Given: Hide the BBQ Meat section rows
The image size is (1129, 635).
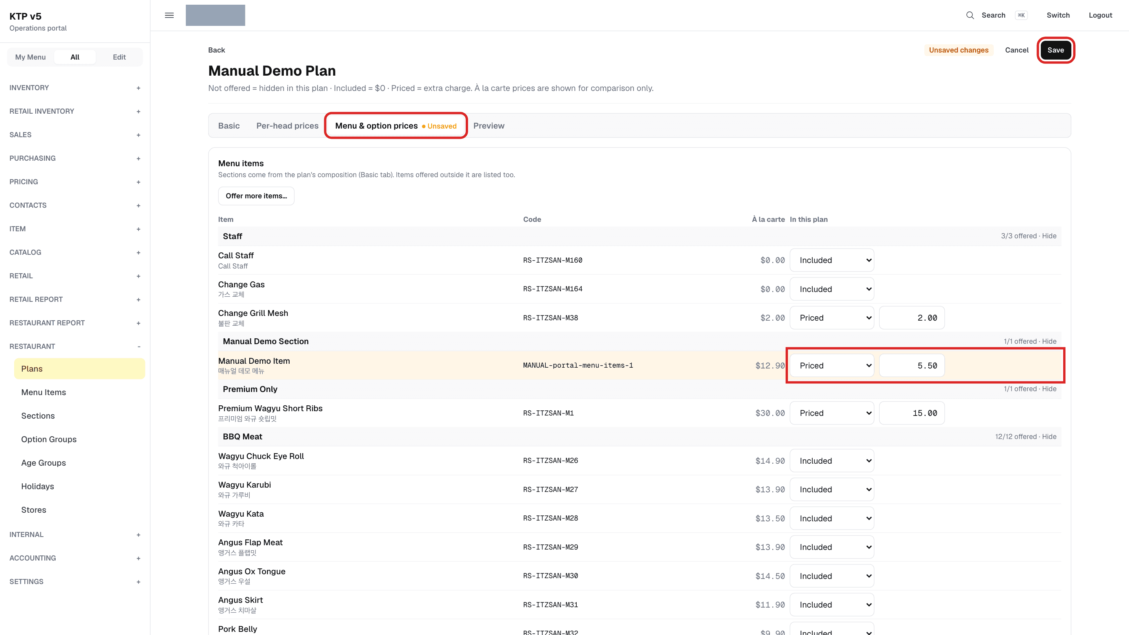Looking at the screenshot, I should [x=1049, y=437].
